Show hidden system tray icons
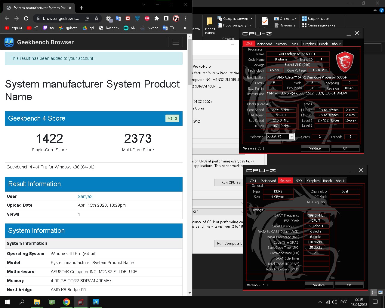The height and width of the screenshot is (308, 385). pos(320,302)
